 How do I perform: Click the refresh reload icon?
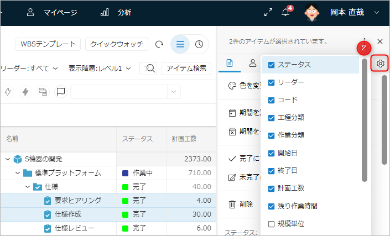click(159, 44)
